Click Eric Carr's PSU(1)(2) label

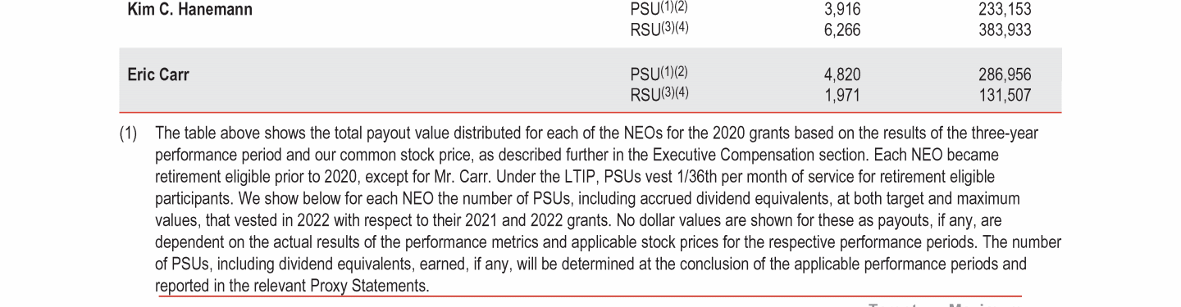click(659, 74)
